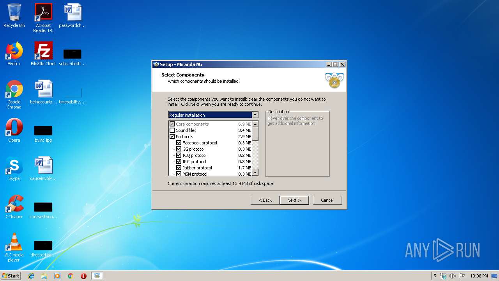Open Windows Media Player taskbar icon

click(x=57, y=276)
